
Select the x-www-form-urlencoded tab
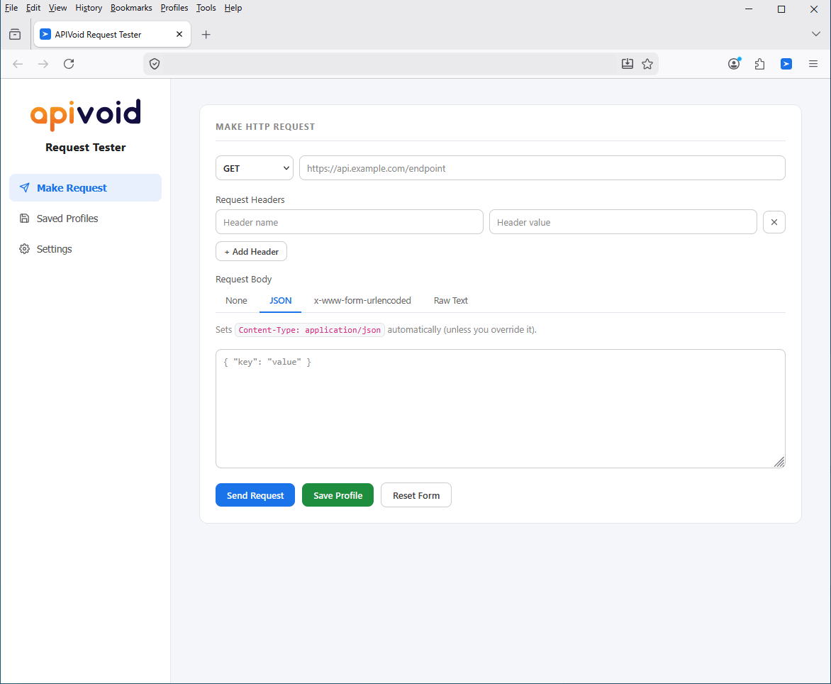362,301
